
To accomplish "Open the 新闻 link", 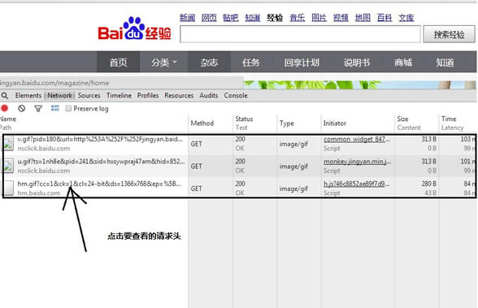I will coord(187,18).
